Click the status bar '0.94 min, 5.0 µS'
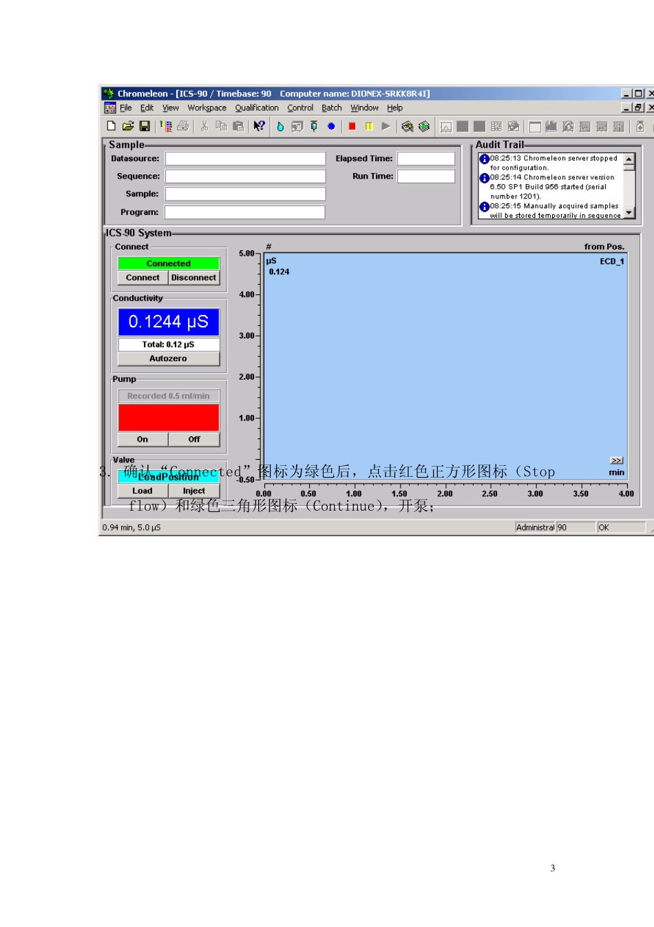The height and width of the screenshot is (927, 654). coord(131,528)
